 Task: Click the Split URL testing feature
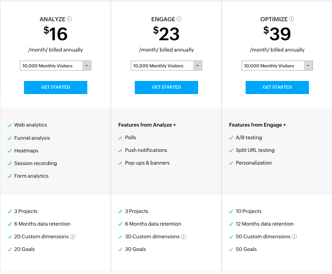tap(255, 150)
